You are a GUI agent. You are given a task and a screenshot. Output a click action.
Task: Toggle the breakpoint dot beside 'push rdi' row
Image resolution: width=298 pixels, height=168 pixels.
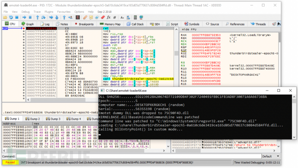pyautogui.click(x=24, y=45)
